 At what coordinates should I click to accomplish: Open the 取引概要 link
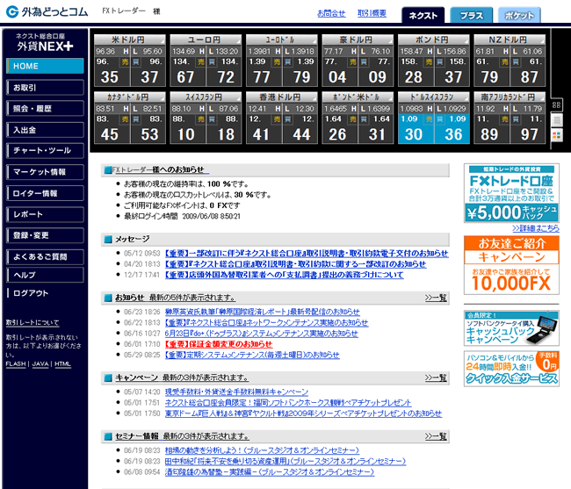pyautogui.click(x=372, y=13)
